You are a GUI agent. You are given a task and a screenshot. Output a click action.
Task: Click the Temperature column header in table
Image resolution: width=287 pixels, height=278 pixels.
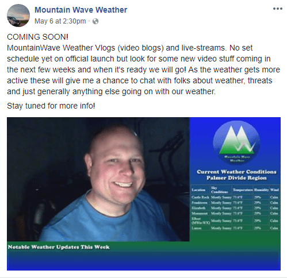click(x=243, y=190)
